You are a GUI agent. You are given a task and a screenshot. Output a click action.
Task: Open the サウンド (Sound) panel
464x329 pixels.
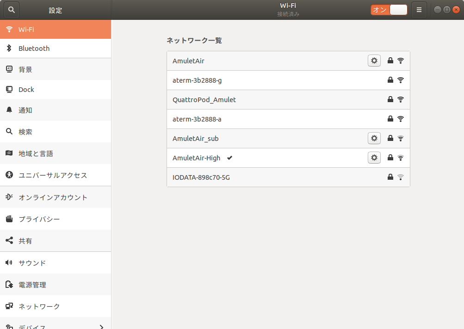click(56, 263)
